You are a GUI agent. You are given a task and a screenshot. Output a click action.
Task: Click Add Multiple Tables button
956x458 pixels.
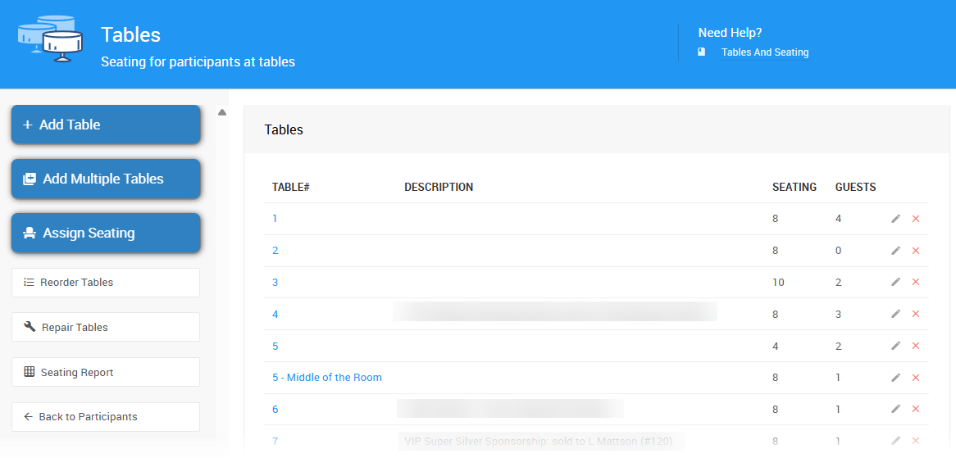click(106, 179)
